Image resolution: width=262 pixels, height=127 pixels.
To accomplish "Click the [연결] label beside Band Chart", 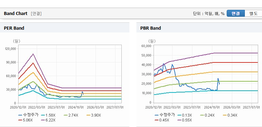I will pyautogui.click(x=36, y=14).
